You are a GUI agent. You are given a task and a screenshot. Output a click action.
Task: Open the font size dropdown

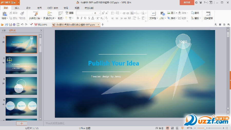pyautogui.click(x=99, y=13)
